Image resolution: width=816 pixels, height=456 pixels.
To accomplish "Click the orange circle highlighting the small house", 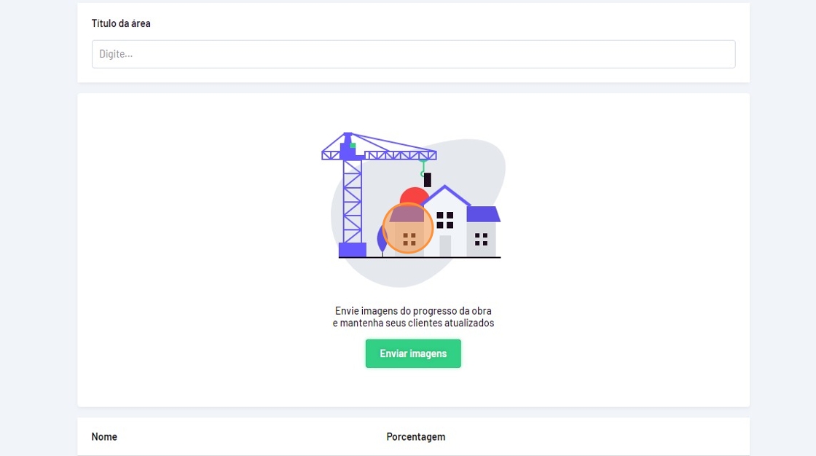I will 408,229.
